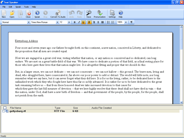The width and height of the screenshot is (184, 138).
Task: Open the Pronunciation editor icon
Action: click(x=100, y=13)
